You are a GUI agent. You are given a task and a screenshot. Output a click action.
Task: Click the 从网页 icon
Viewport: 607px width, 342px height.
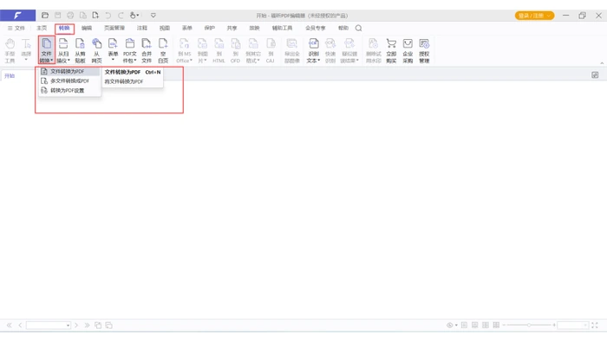click(96, 50)
